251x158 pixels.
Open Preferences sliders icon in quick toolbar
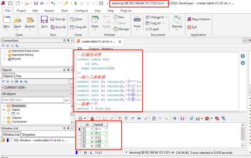pos(101,3)
